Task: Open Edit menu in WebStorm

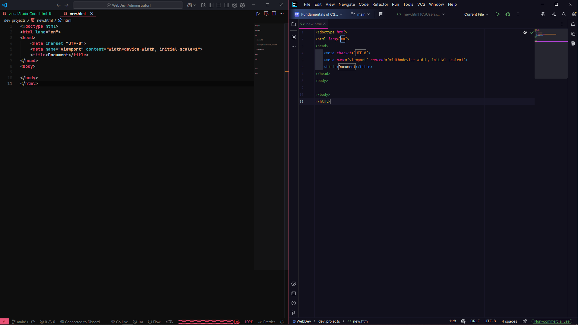Action: pos(318,4)
